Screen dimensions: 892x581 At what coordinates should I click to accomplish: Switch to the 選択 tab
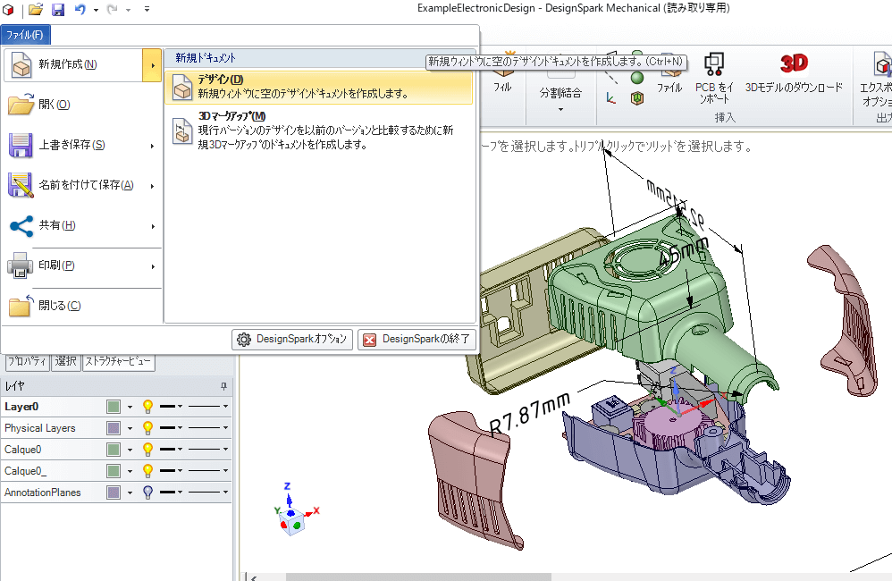(x=66, y=361)
